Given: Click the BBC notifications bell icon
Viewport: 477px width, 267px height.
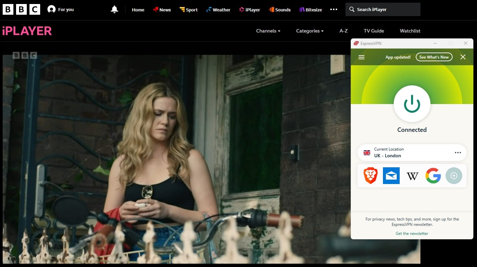Looking at the screenshot, I should pyautogui.click(x=114, y=9).
